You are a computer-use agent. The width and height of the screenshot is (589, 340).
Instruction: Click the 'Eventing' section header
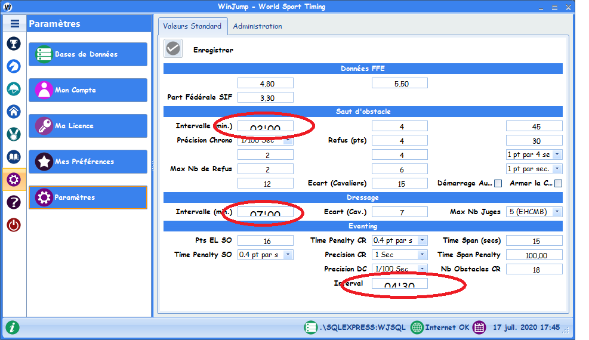363,226
